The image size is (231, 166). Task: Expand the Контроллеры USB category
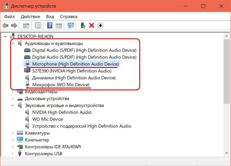click(13, 154)
